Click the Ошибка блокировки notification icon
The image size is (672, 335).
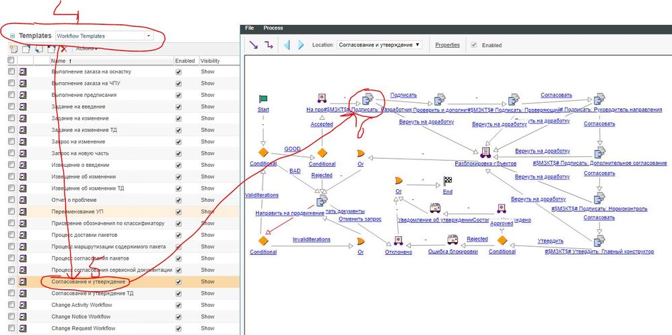(452, 239)
